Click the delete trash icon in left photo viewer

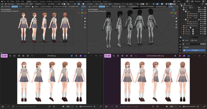[14, 56]
